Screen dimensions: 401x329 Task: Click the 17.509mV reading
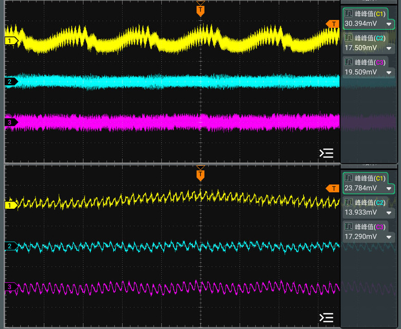(x=360, y=48)
